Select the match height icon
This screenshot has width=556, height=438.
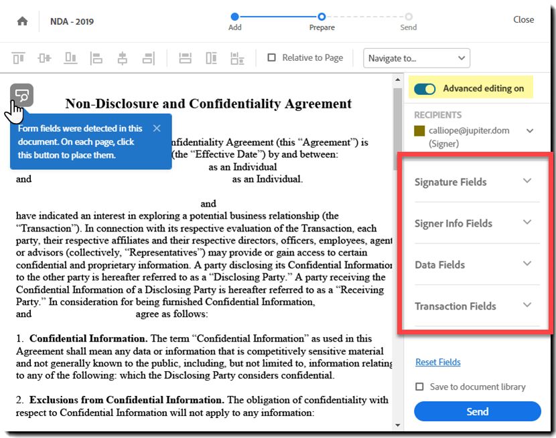click(x=211, y=58)
